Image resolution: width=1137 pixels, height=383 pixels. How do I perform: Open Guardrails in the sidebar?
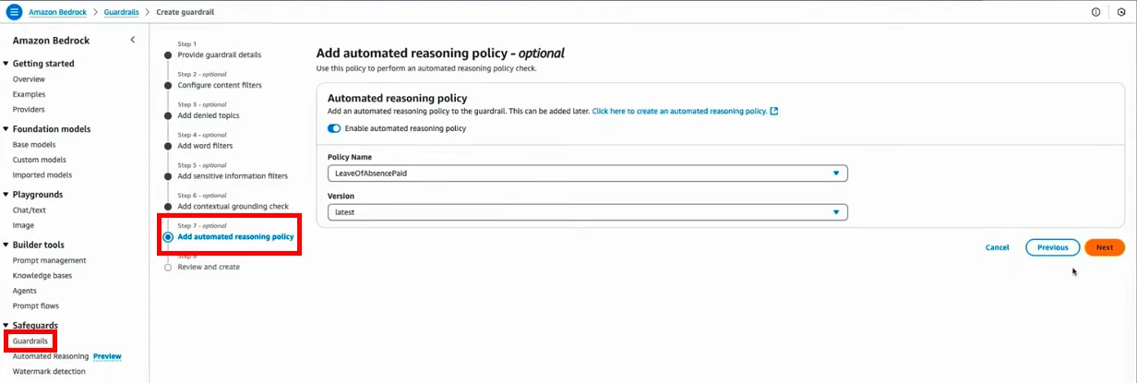(x=30, y=341)
